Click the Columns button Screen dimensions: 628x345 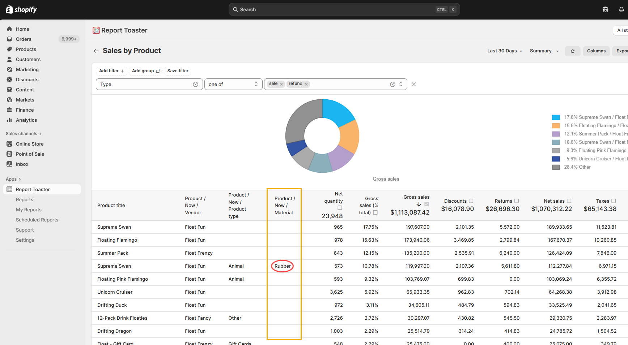(596, 51)
